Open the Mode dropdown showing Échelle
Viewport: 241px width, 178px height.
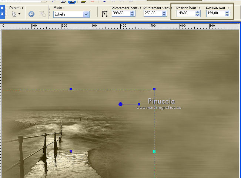click(x=71, y=14)
